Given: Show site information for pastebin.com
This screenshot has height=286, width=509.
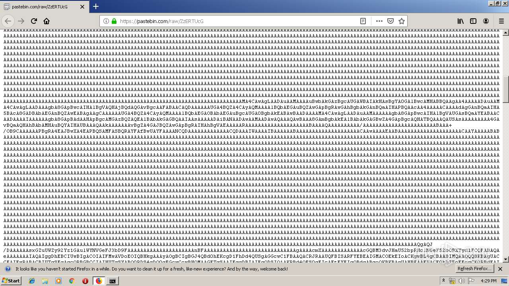Looking at the screenshot, I should coord(106,21).
